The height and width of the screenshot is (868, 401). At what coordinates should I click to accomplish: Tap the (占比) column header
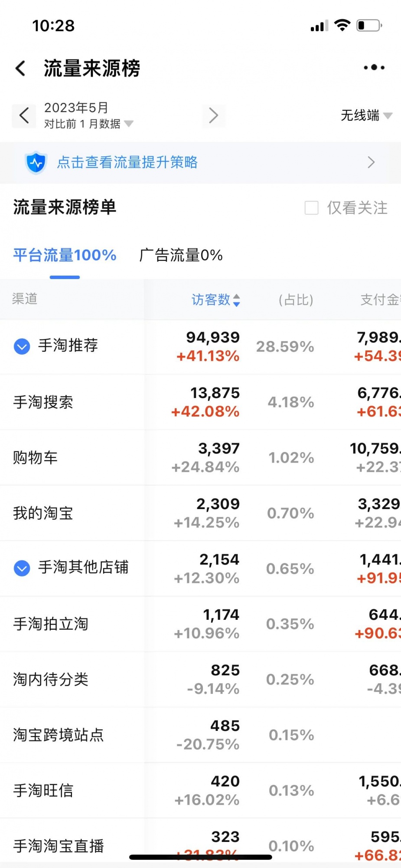pyautogui.click(x=296, y=299)
